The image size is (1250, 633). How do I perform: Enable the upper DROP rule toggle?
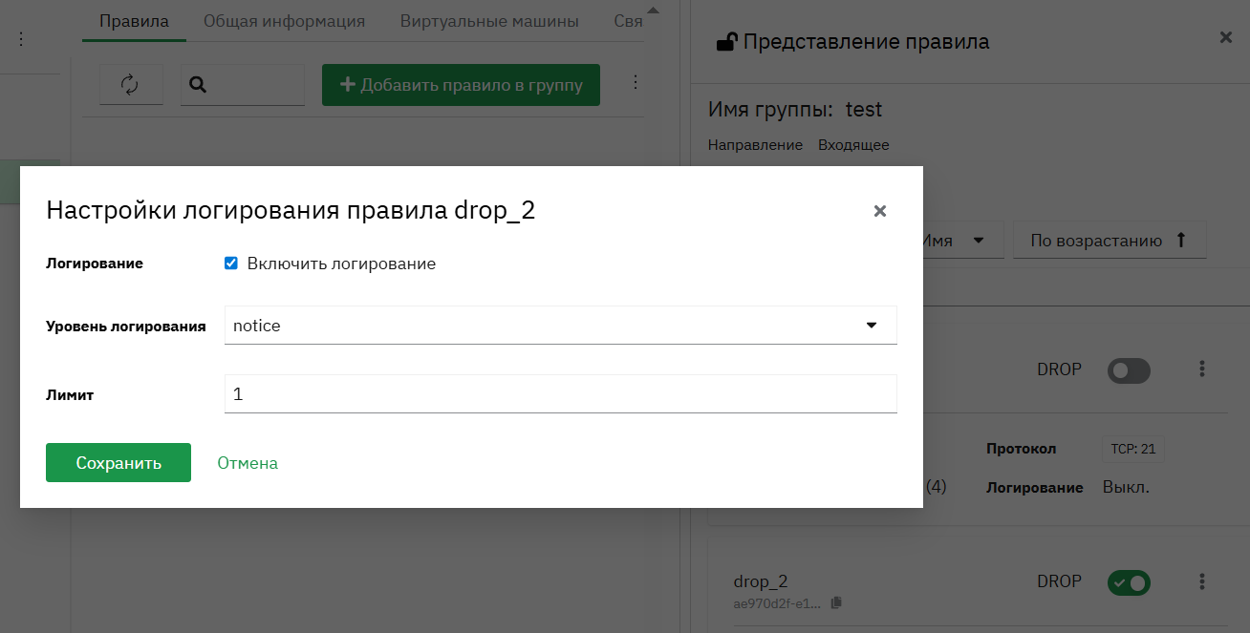[x=1129, y=370]
